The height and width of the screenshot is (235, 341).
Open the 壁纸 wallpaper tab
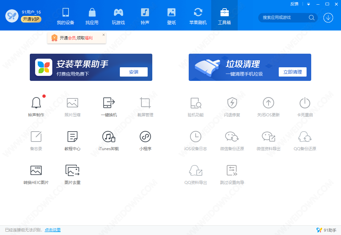[171, 16]
